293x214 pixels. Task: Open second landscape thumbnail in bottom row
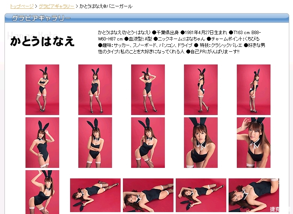point(148,195)
